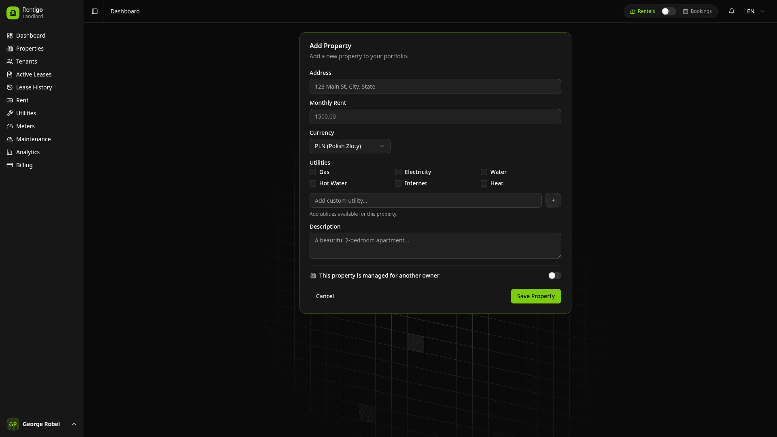The image size is (777, 437).
Task: Click the Rentigo logo icon
Action: 13,13
